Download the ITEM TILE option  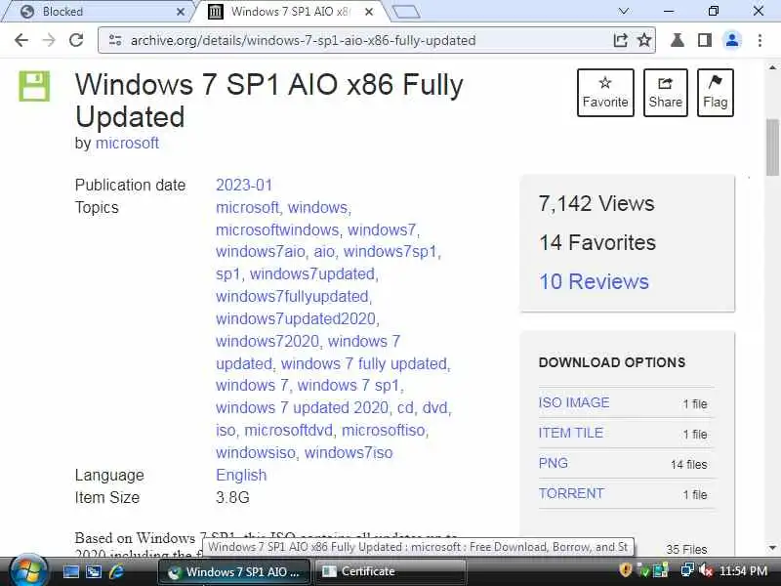(571, 433)
